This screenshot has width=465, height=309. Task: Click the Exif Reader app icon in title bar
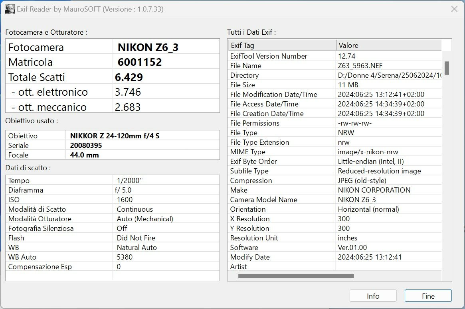point(10,9)
